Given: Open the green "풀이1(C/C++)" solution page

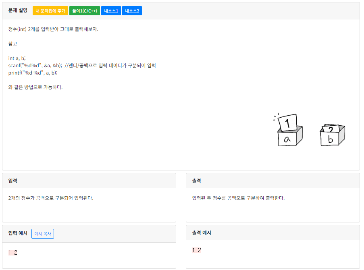Looking at the screenshot, I should (x=85, y=11).
